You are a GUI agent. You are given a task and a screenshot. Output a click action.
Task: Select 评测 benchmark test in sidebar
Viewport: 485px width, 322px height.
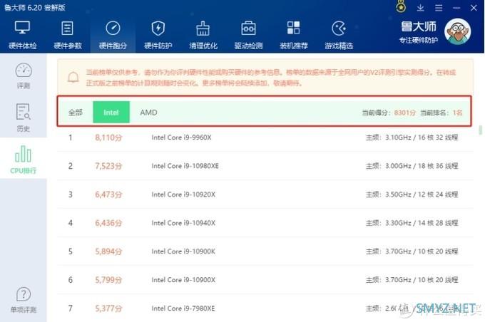24,76
